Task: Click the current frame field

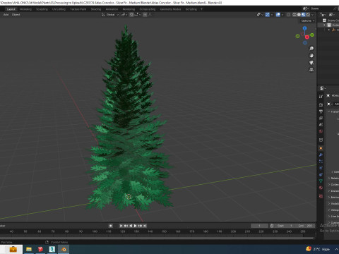Action: (259, 226)
